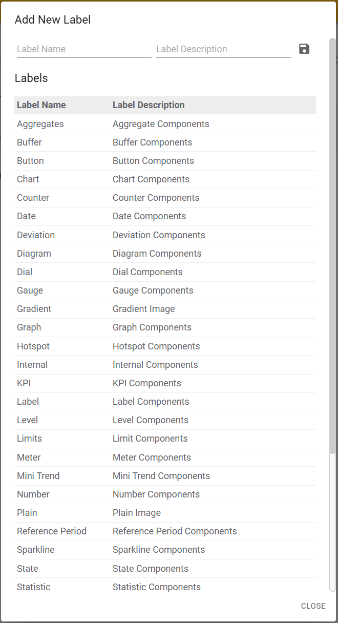This screenshot has height=623, width=338.
Task: Pick the Deviation label row
Action: click(36, 235)
